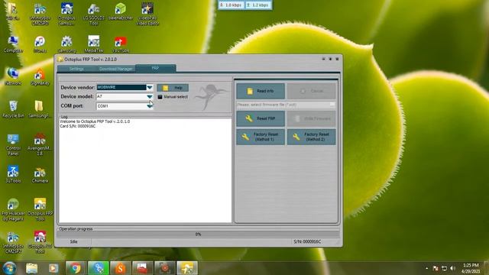
Task: Click the 'Welcome to Octoplus FRP Tool' log line
Action: click(95, 121)
